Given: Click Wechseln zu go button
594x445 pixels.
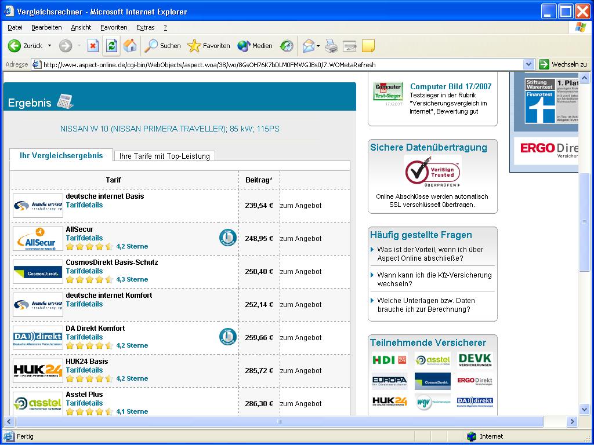Looking at the screenshot, I should pyautogui.click(x=563, y=64).
